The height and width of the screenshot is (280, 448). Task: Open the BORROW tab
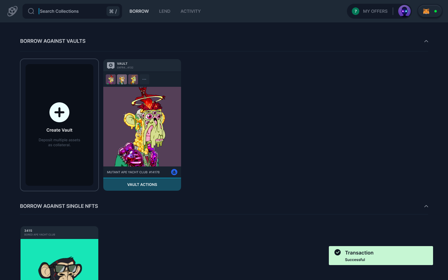(x=139, y=11)
